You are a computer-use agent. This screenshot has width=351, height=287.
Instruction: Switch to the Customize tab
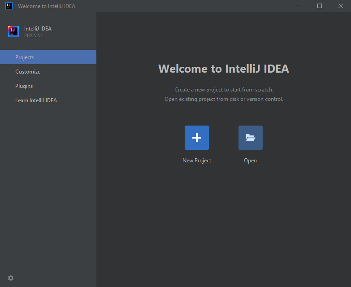48,72
